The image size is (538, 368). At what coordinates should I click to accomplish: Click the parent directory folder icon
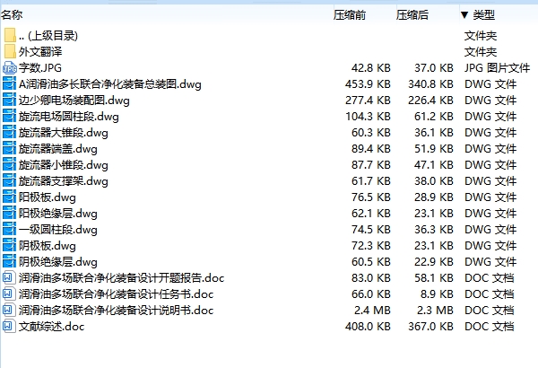click(x=10, y=35)
